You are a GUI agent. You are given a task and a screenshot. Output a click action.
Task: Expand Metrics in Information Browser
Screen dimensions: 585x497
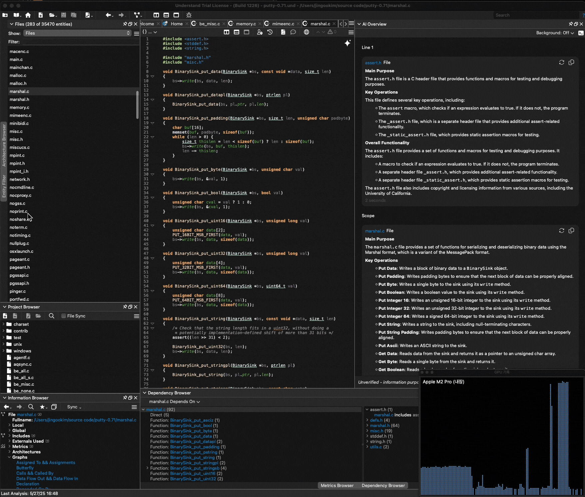coord(9,446)
